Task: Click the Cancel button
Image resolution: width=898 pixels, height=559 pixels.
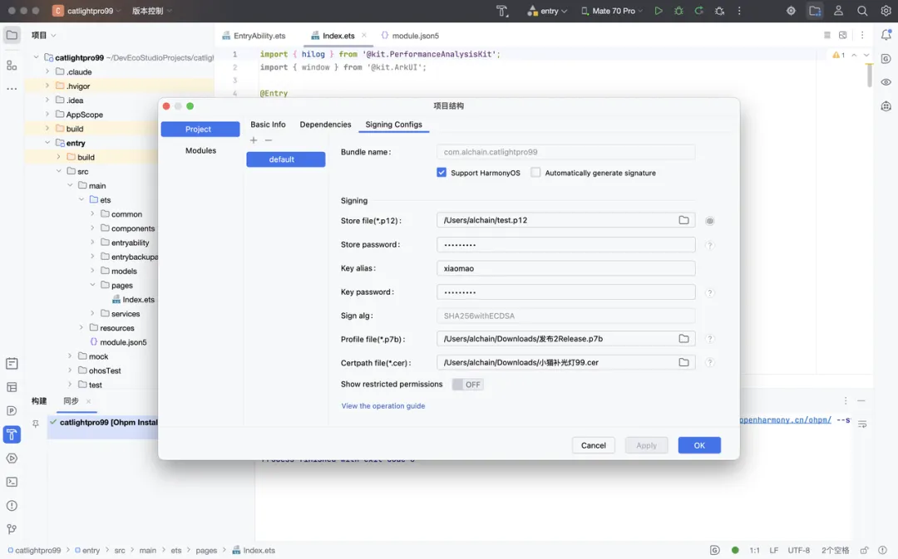Action: point(594,445)
